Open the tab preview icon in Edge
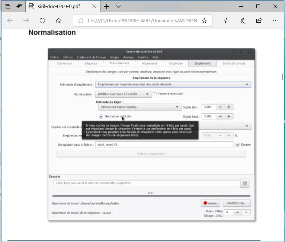The width and height of the screenshot is (285, 242). click(x=7, y=7)
